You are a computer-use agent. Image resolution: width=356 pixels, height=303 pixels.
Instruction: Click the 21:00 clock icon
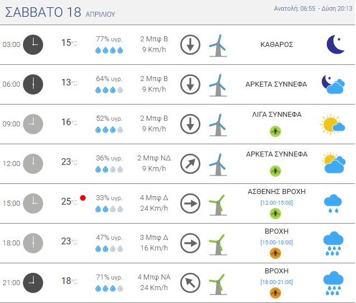point(33,282)
